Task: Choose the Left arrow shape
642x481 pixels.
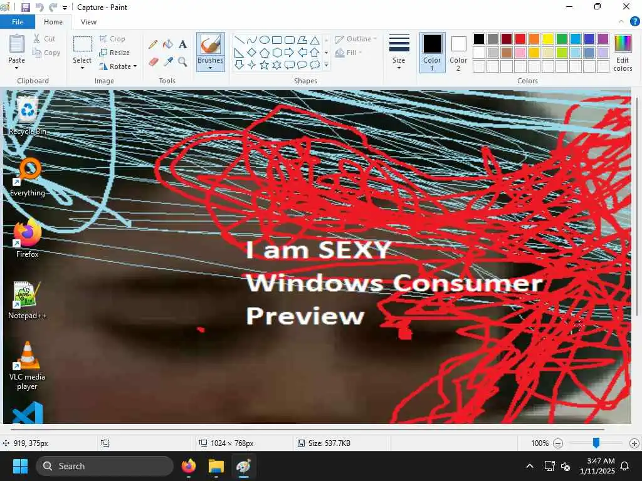Action: [302, 53]
